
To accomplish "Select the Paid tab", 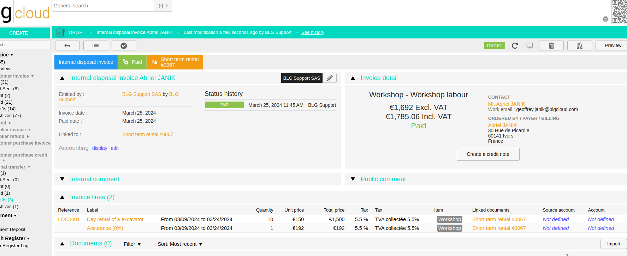I will 132,62.
